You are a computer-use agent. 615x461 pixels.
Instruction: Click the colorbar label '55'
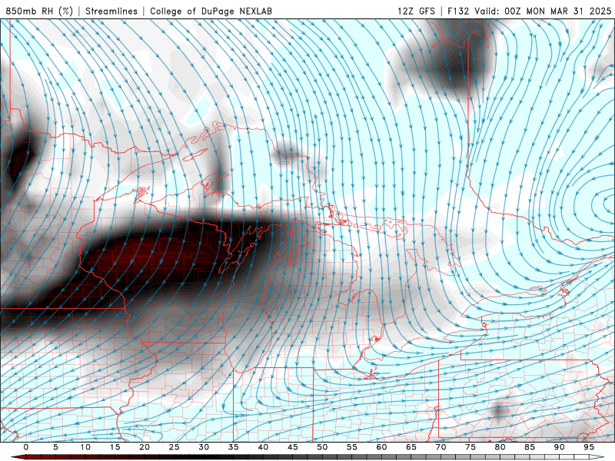(x=352, y=447)
